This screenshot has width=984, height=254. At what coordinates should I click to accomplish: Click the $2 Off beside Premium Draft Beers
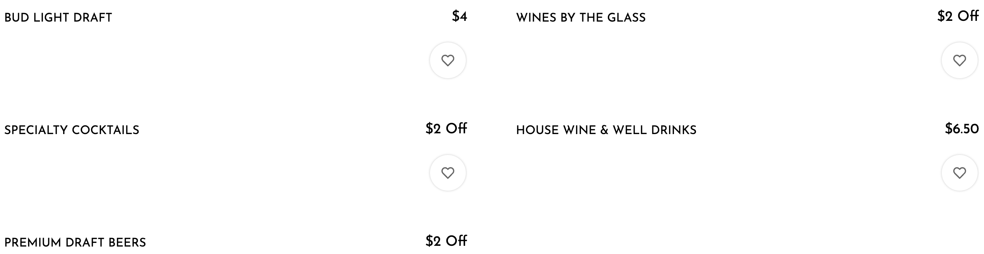click(447, 240)
